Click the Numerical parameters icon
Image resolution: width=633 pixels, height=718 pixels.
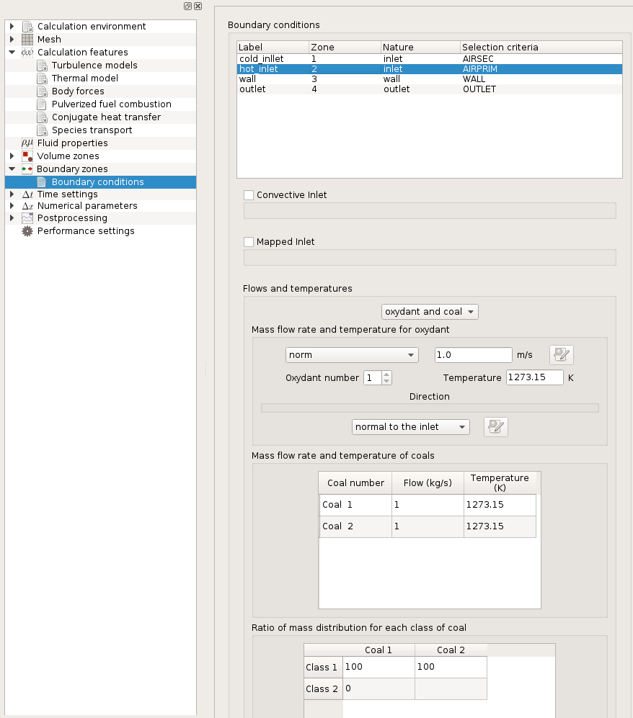27,206
